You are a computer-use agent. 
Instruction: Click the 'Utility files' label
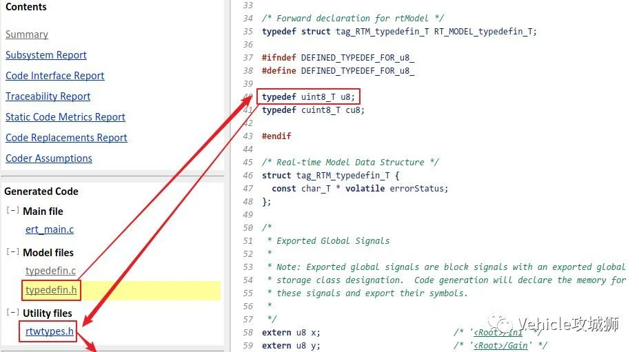pyautogui.click(x=48, y=313)
